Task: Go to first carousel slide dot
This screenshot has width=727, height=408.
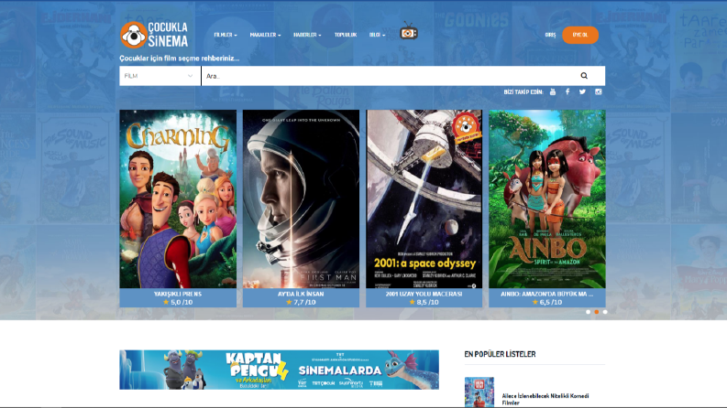Action: pos(588,312)
